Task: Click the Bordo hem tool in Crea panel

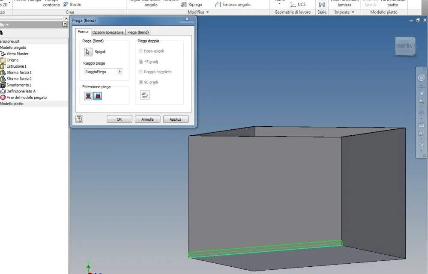Action: pyautogui.click(x=72, y=4)
